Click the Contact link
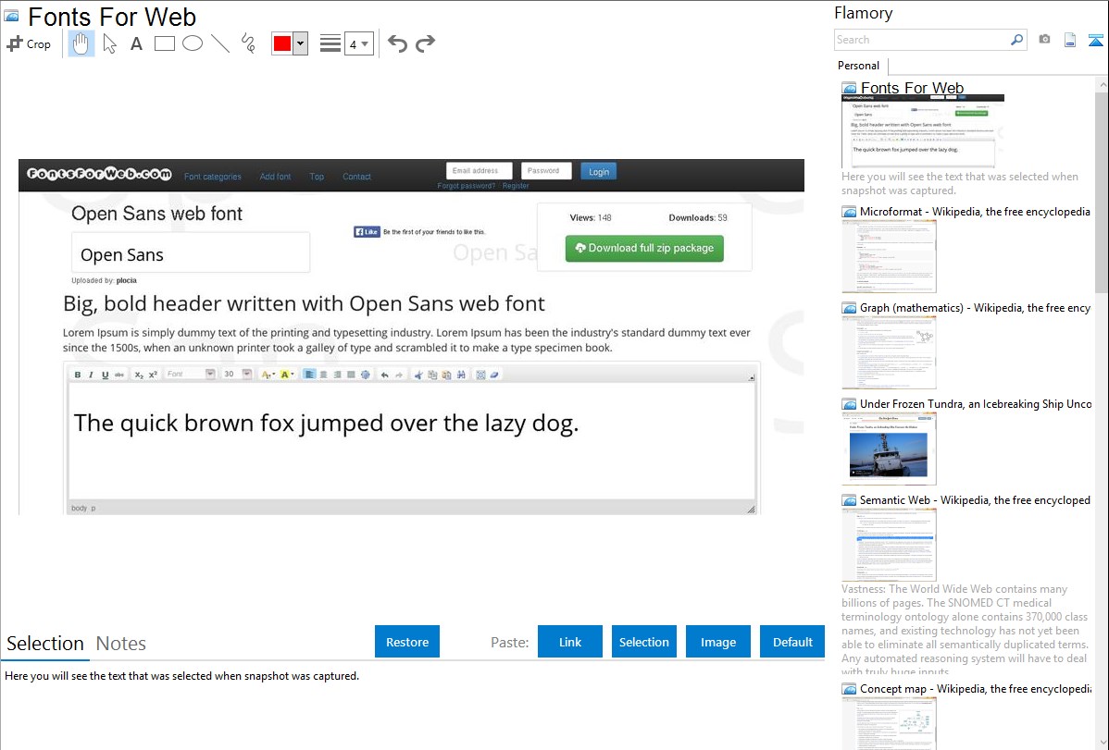The height and width of the screenshot is (750, 1109). pyautogui.click(x=356, y=177)
